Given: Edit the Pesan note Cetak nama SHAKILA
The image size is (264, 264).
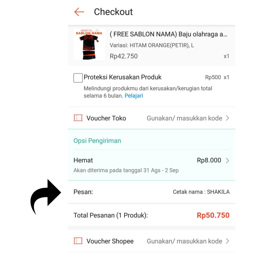Looking at the screenshot, I should click(201, 192).
